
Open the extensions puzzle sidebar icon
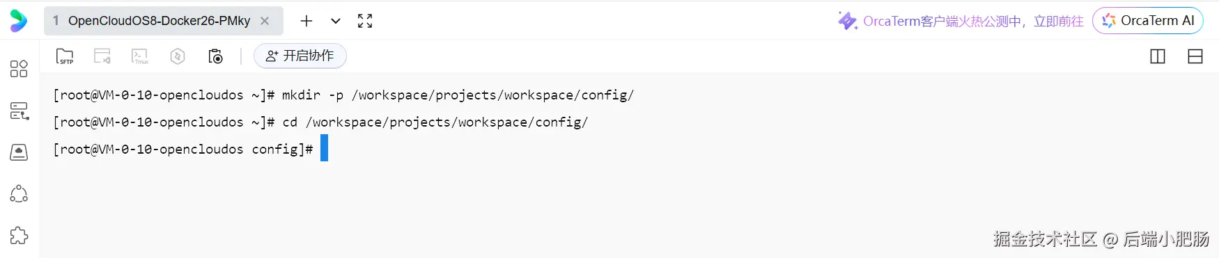coord(19,236)
